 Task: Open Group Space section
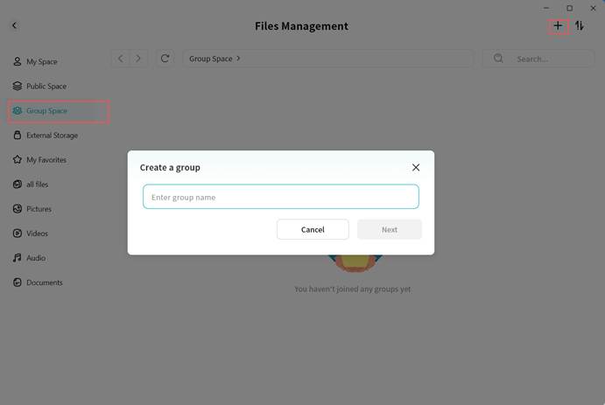click(46, 111)
